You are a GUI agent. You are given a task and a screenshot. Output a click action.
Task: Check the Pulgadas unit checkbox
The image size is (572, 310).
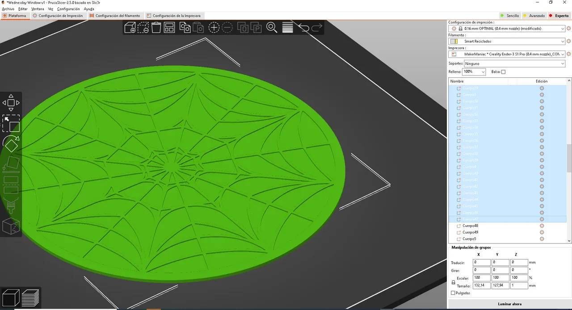(453, 293)
